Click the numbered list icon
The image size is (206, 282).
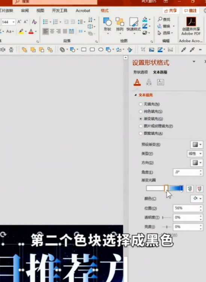(56, 22)
